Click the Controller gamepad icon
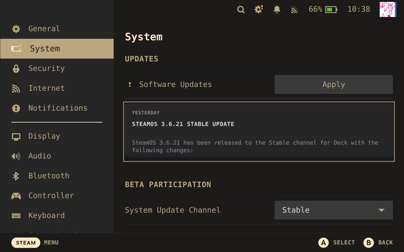This screenshot has height=252, width=404. [x=16, y=196]
